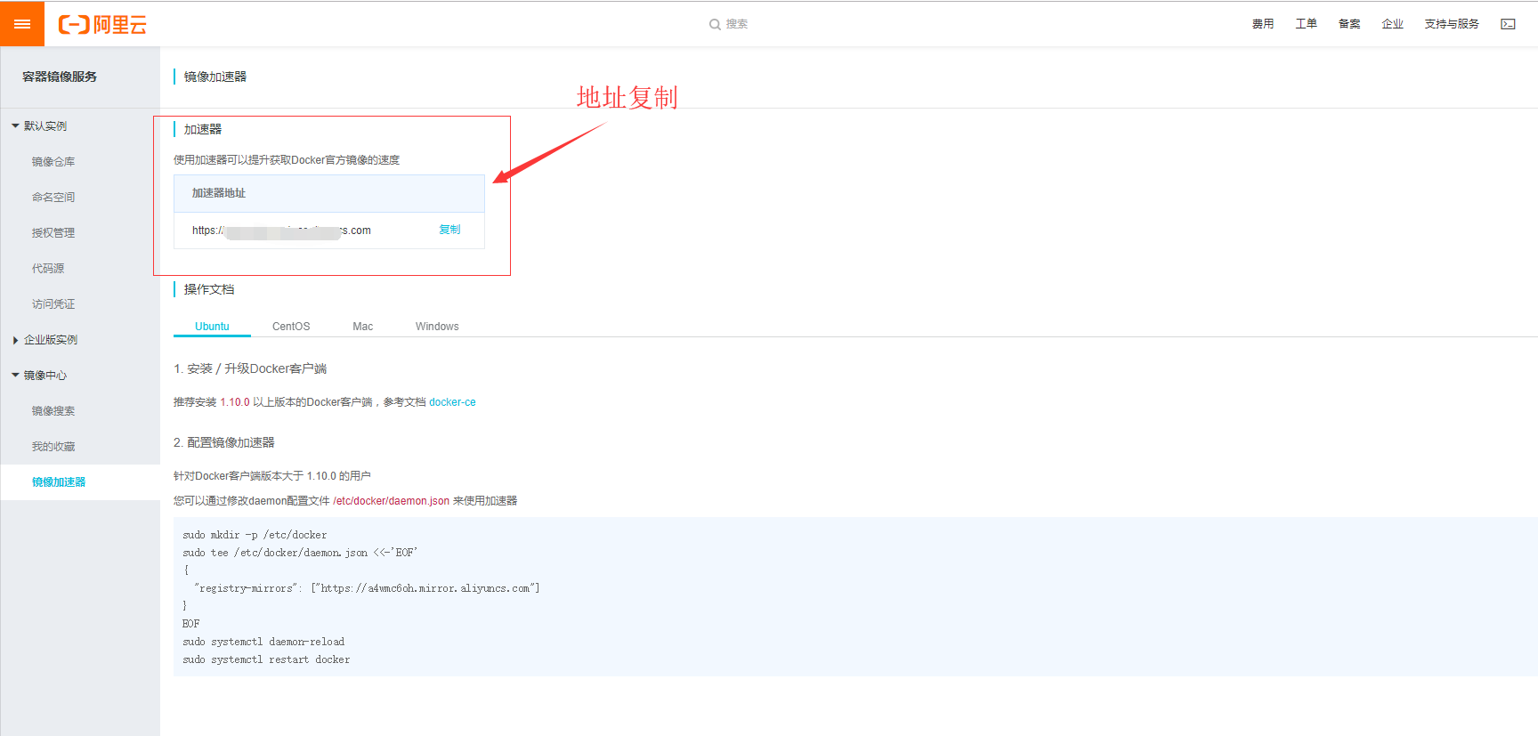Go to 镜像搜索 in sidebar
1538x736 pixels.
[x=53, y=411]
